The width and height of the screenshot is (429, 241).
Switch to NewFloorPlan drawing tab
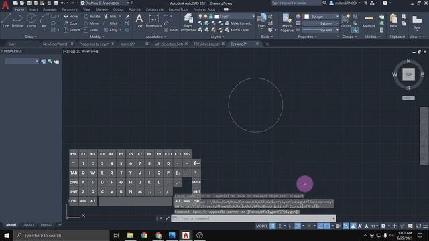pyautogui.click(x=56, y=44)
